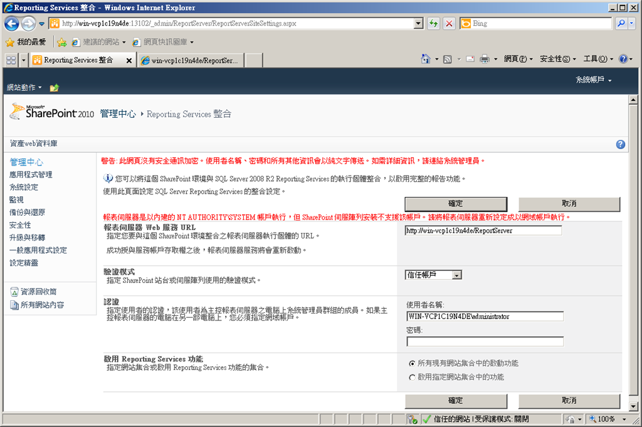
Task: Select 所有現有網站集合中的啟動功能 radio button
Action: click(412, 364)
